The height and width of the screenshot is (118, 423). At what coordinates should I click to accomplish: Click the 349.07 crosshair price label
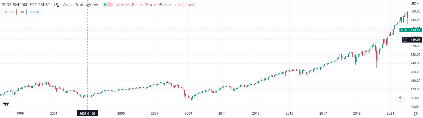(x=415, y=40)
